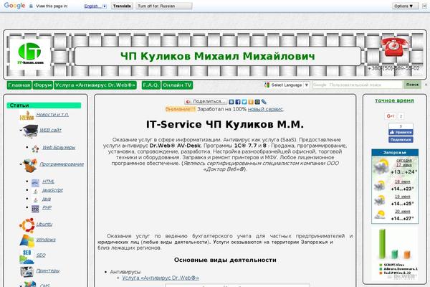Click the PHP article icon
Viewport: 430px width, 287px height.
coord(35,209)
